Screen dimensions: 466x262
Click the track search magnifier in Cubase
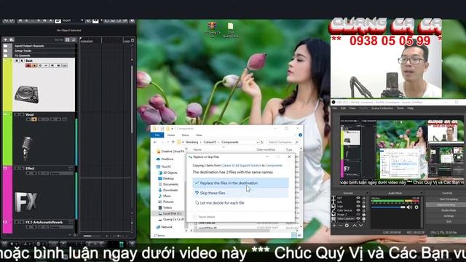(74, 39)
